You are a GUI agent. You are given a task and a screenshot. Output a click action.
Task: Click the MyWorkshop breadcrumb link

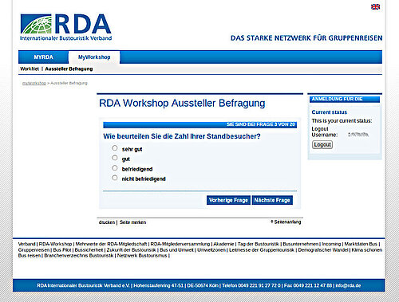tap(34, 83)
